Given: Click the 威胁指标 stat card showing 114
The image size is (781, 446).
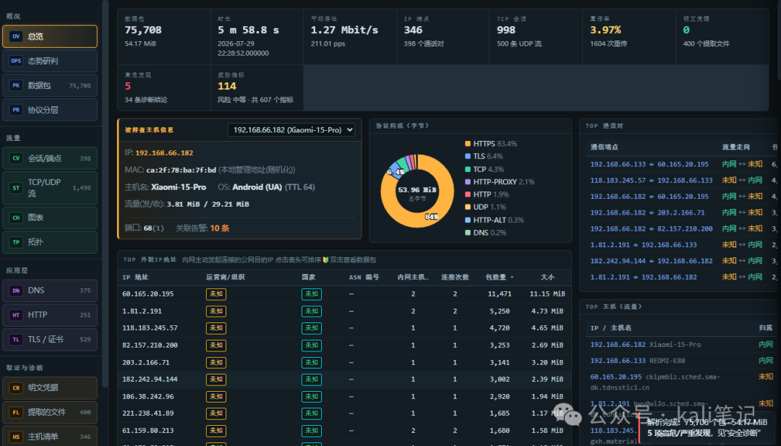Looking at the screenshot, I should pos(257,87).
